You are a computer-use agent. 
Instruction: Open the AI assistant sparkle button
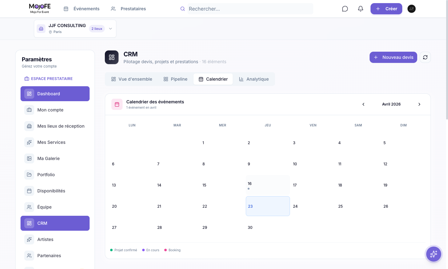(x=434, y=254)
